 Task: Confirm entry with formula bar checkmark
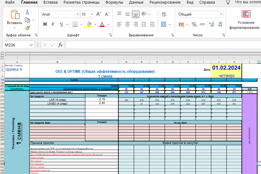coord(53,45)
